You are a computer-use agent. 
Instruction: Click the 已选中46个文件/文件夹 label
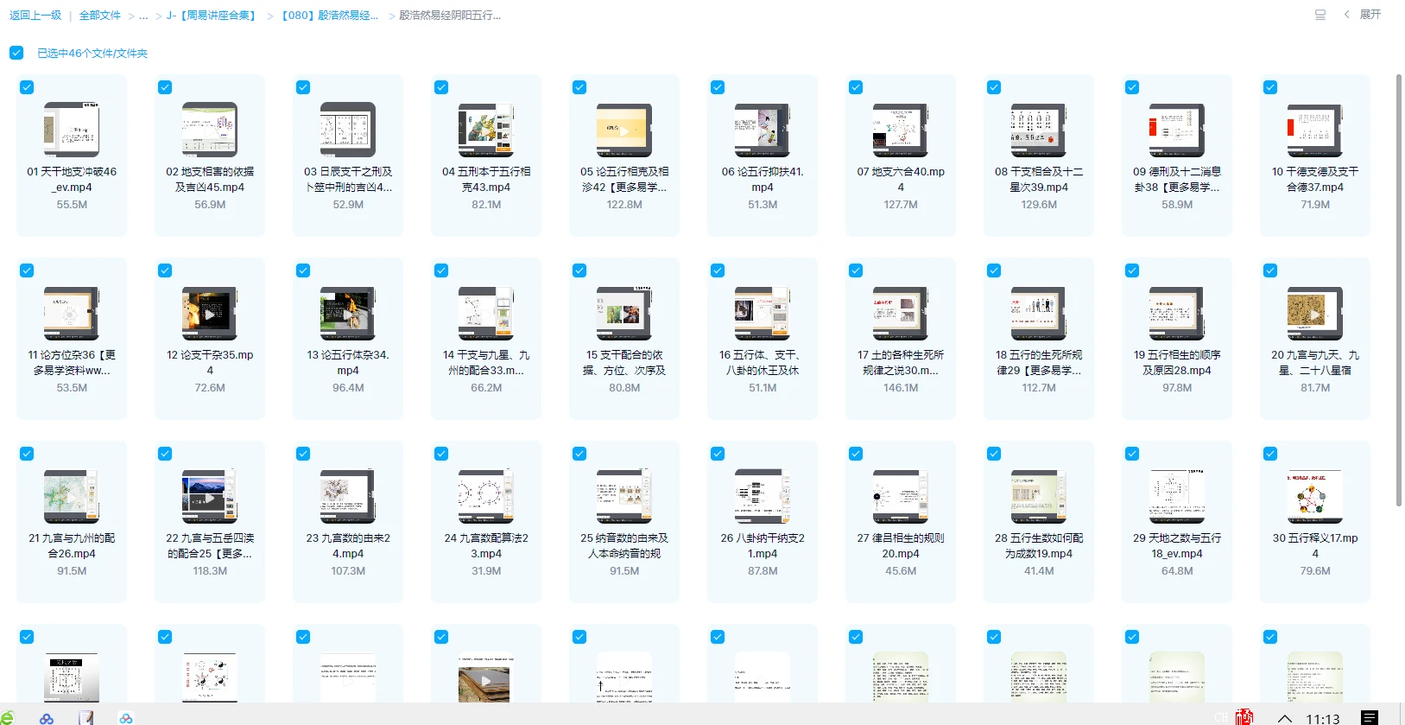click(x=92, y=54)
